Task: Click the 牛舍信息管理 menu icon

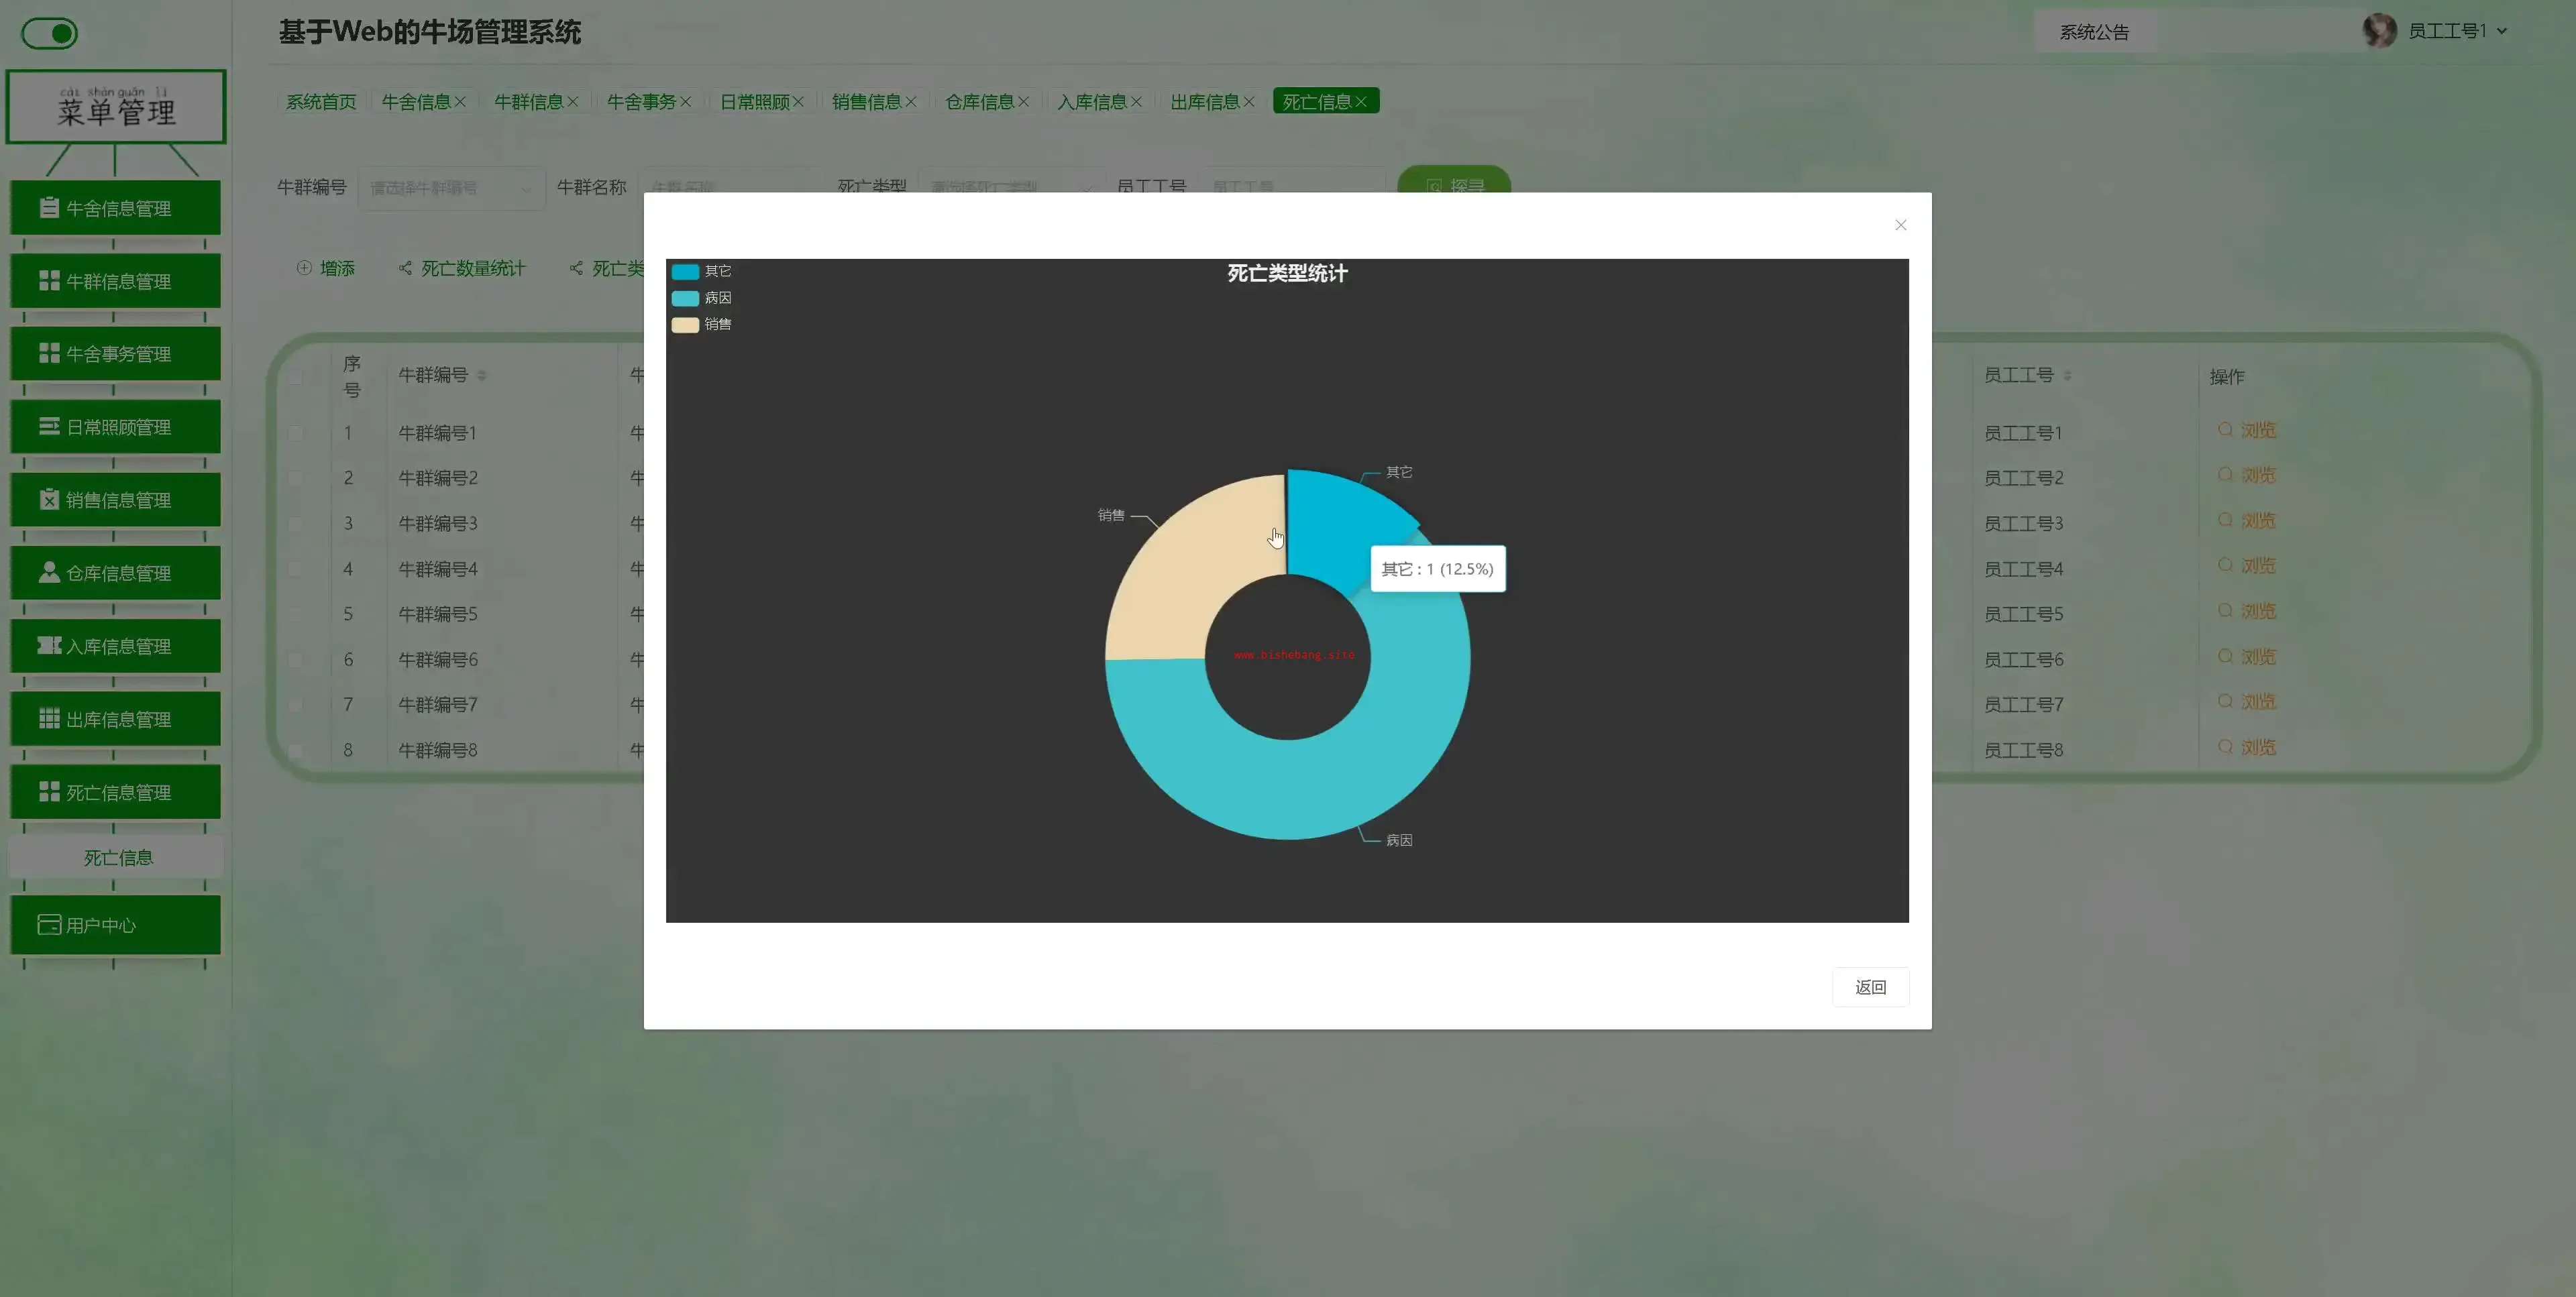Action: (48, 208)
